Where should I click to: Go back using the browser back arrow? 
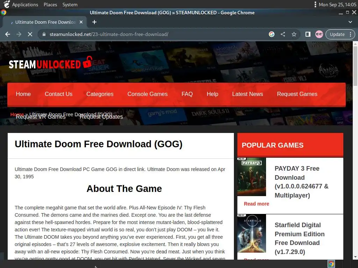point(8,34)
